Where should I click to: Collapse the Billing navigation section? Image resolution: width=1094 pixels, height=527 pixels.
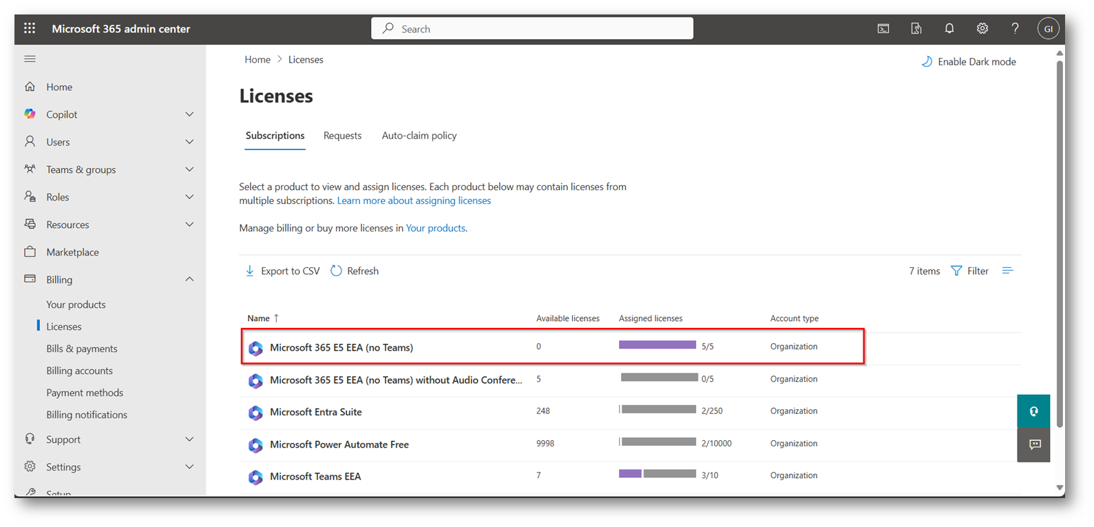pos(189,280)
